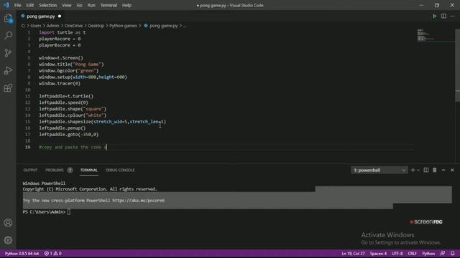This screenshot has width=460, height=258.
Task: Click the VS Code logo icon
Action: coord(6,5)
